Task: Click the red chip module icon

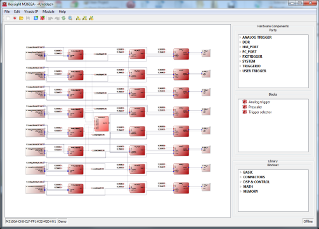Action: coord(42,18)
